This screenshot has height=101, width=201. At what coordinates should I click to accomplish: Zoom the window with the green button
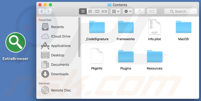point(51,5)
